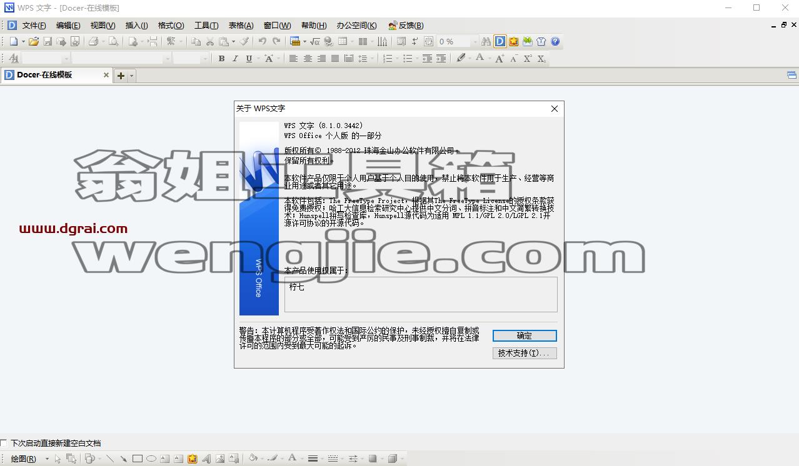This screenshot has width=799, height=466.
Task: Cut selection using the scissors icon
Action: click(210, 41)
